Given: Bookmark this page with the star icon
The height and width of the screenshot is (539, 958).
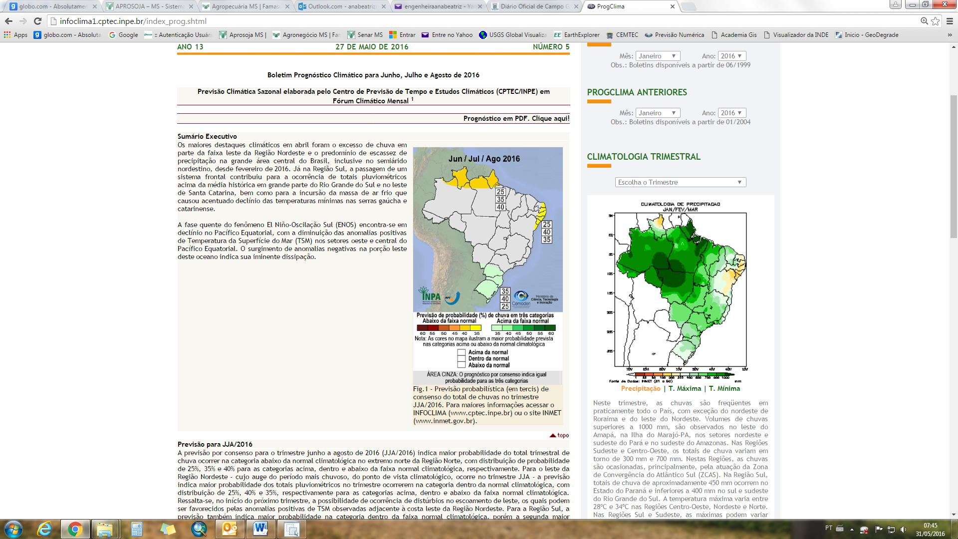Looking at the screenshot, I should click(936, 21).
